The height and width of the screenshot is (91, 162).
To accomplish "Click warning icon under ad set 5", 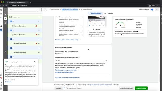I will click(36, 26).
